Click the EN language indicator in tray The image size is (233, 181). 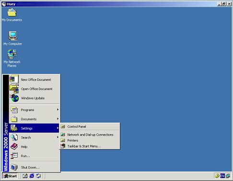pyautogui.click(x=222, y=176)
